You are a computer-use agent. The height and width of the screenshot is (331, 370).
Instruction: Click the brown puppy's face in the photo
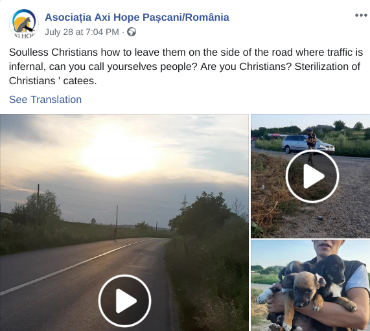(x=303, y=289)
